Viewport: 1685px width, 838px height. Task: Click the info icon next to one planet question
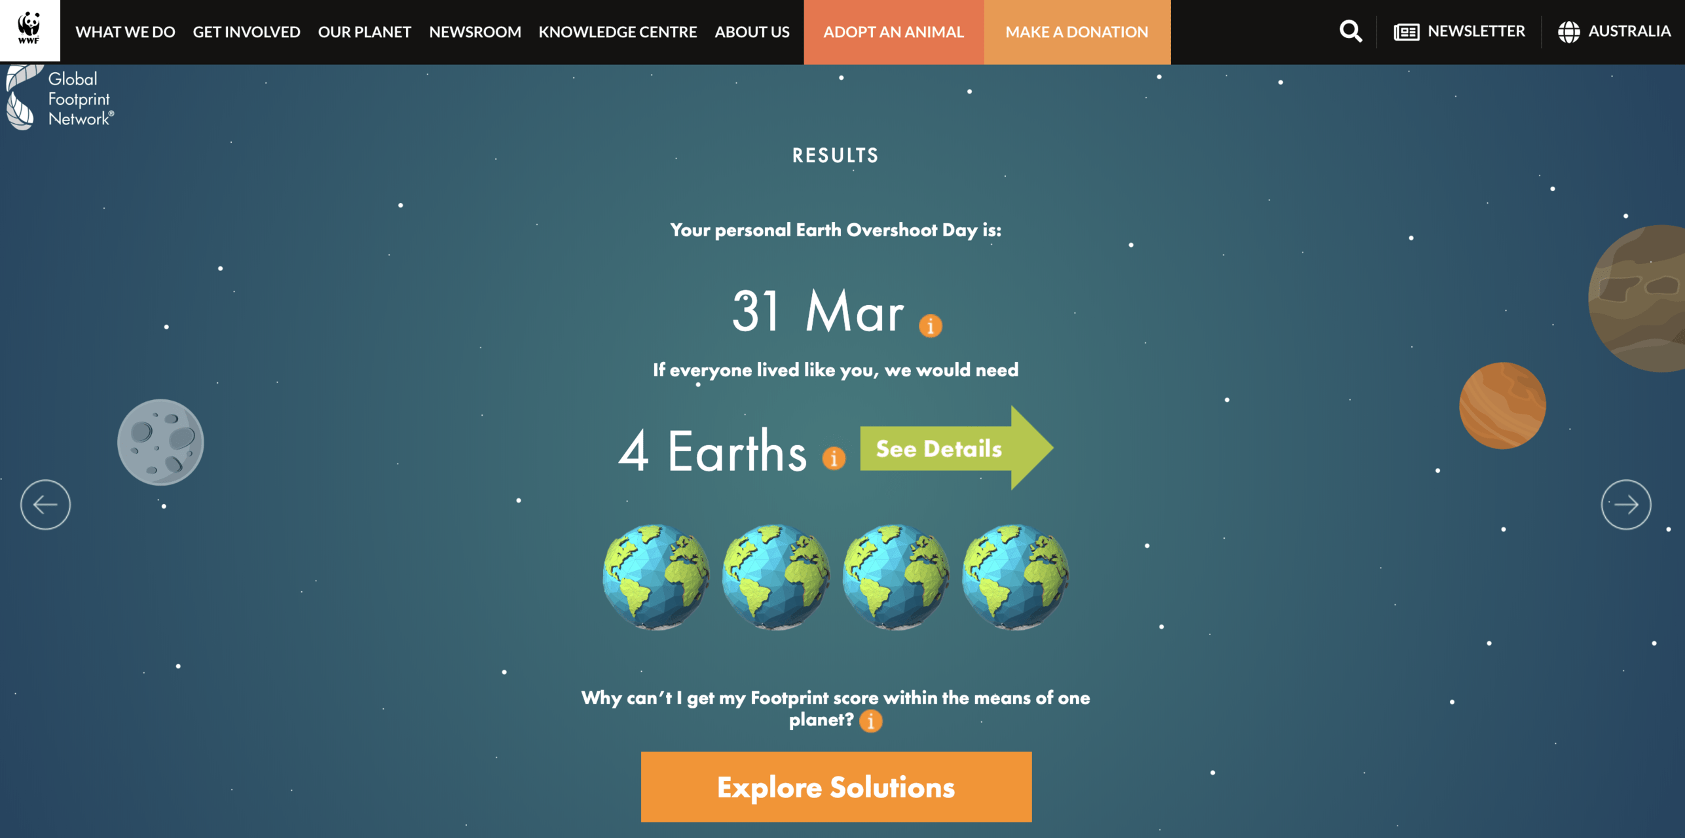pyautogui.click(x=872, y=721)
